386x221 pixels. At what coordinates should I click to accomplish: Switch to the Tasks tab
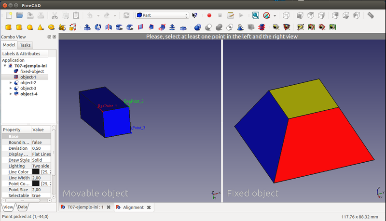(26, 45)
